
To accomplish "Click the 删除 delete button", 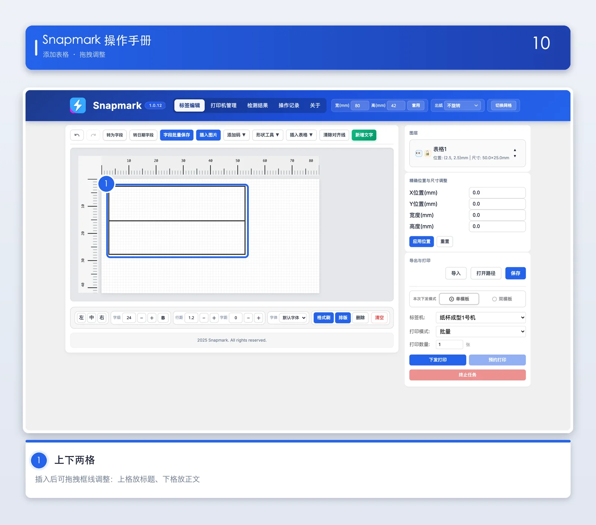I will point(360,318).
